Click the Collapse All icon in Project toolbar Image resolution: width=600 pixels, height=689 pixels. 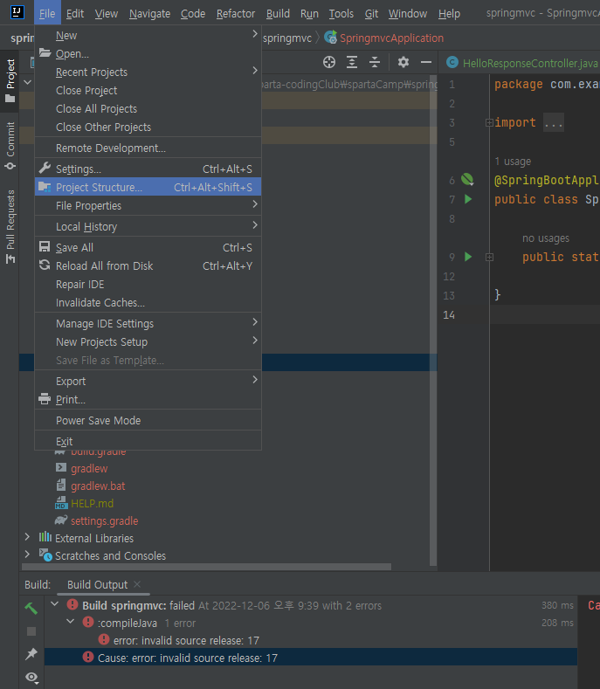pos(375,62)
